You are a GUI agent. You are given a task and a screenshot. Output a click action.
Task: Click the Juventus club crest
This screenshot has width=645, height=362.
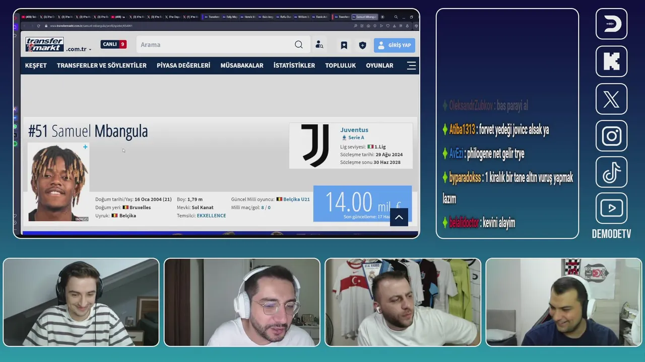click(315, 146)
